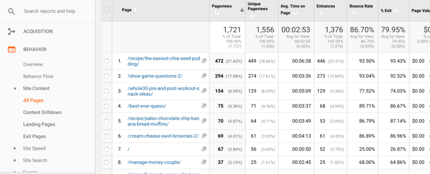Viewport: 430px width, 174px height.
Task: Click the 472 pageviews value cell
Action: (219, 61)
